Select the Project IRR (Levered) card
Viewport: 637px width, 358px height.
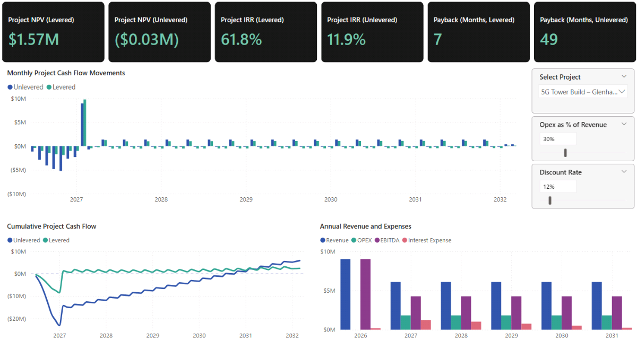pyautogui.click(x=265, y=32)
